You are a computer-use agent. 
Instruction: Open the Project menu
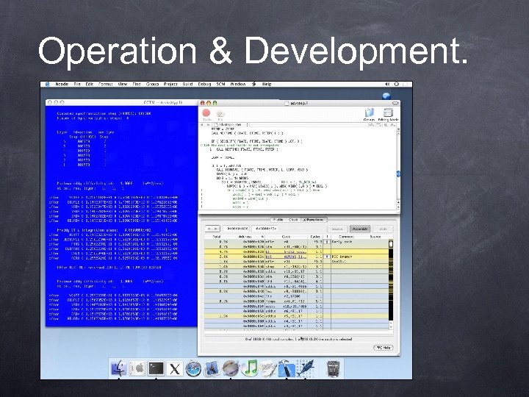click(170, 84)
